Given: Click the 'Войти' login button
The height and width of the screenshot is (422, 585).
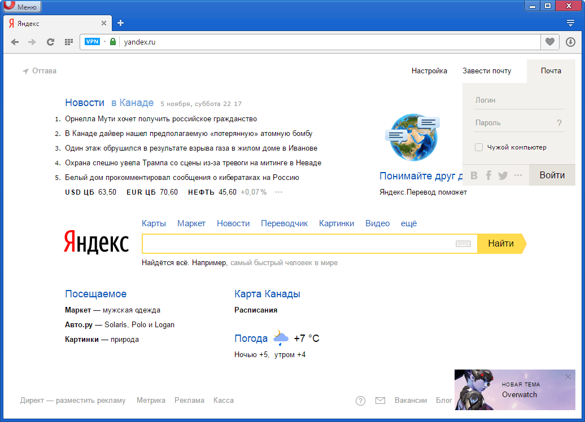Looking at the screenshot, I should (552, 175).
